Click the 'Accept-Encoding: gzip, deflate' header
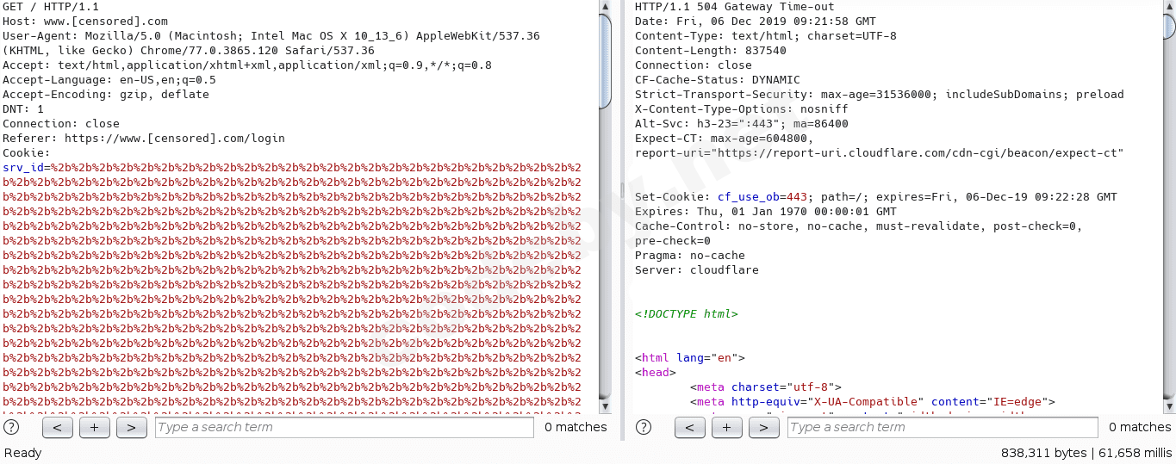1176x464 pixels. tap(106, 95)
